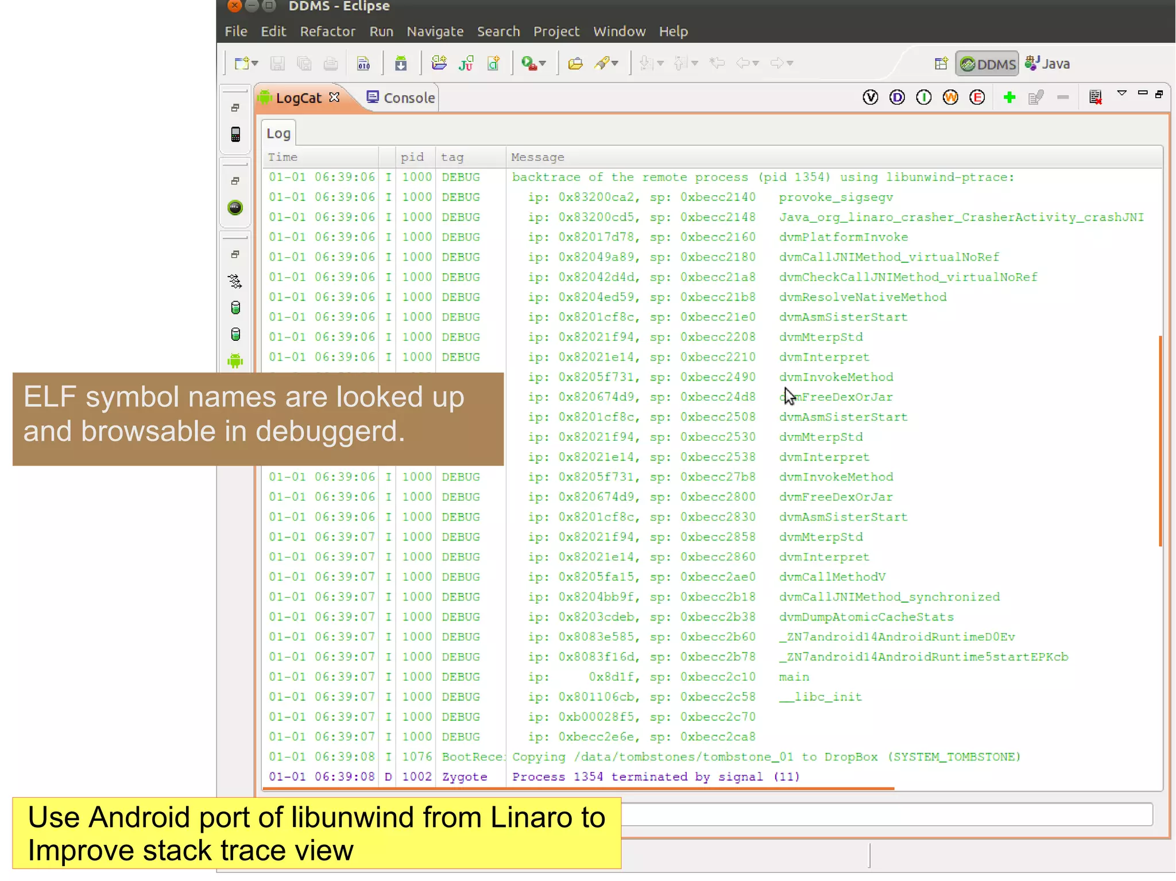Restore the middle sidebar view stack
Image resolution: width=1176 pixels, height=881 pixels.
pos(235,181)
